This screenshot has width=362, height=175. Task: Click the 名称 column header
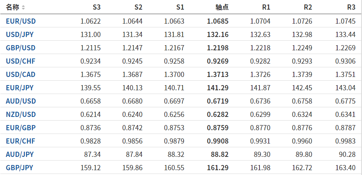pyautogui.click(x=13, y=7)
